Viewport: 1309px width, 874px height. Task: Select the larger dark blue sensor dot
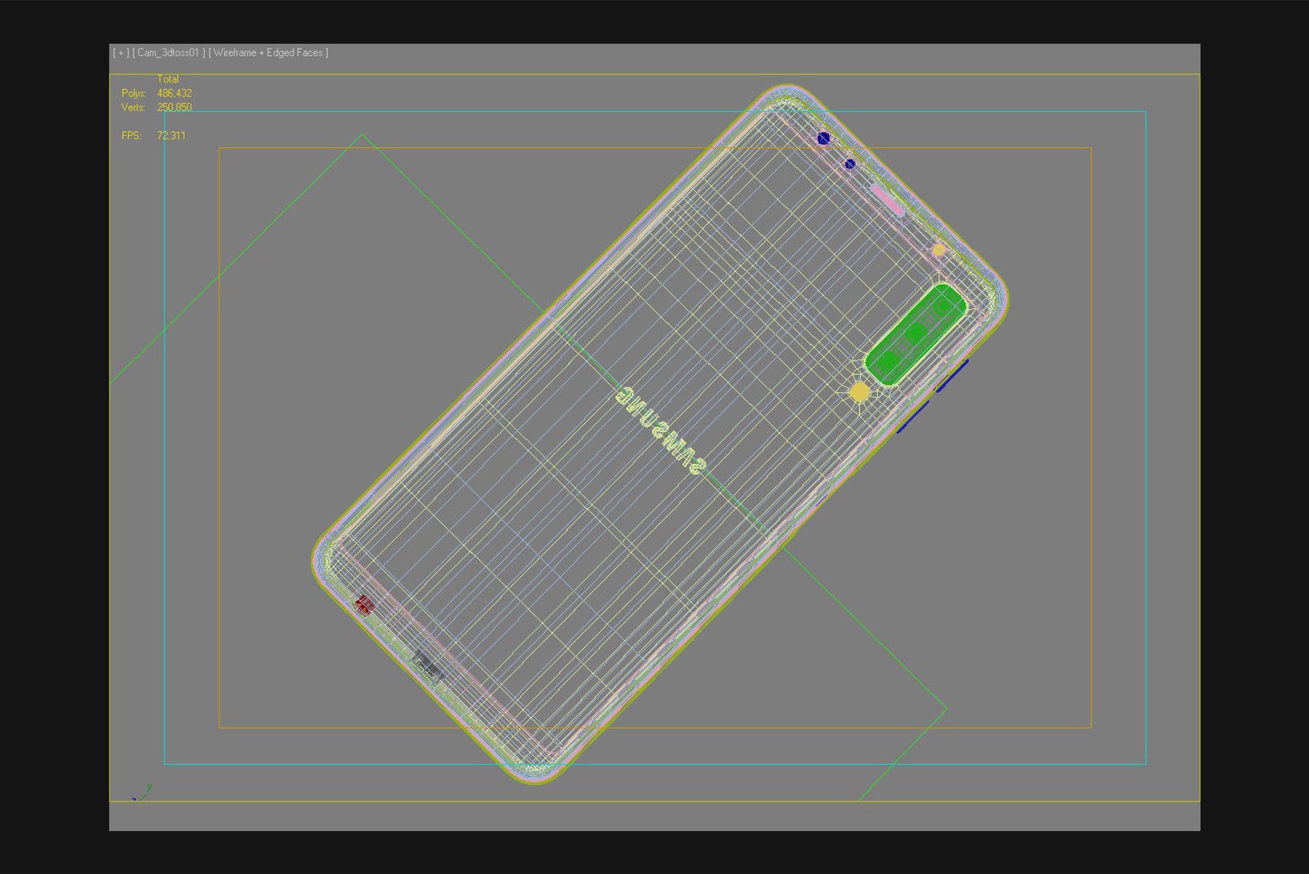pyautogui.click(x=824, y=138)
